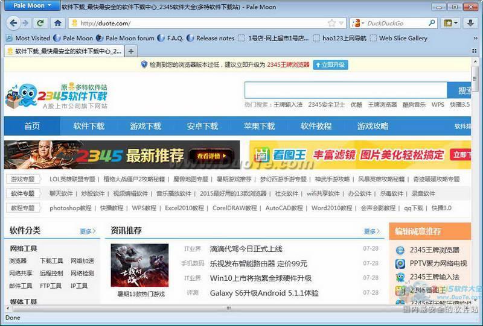Select the 游戏攻略 navigation item

373,126
